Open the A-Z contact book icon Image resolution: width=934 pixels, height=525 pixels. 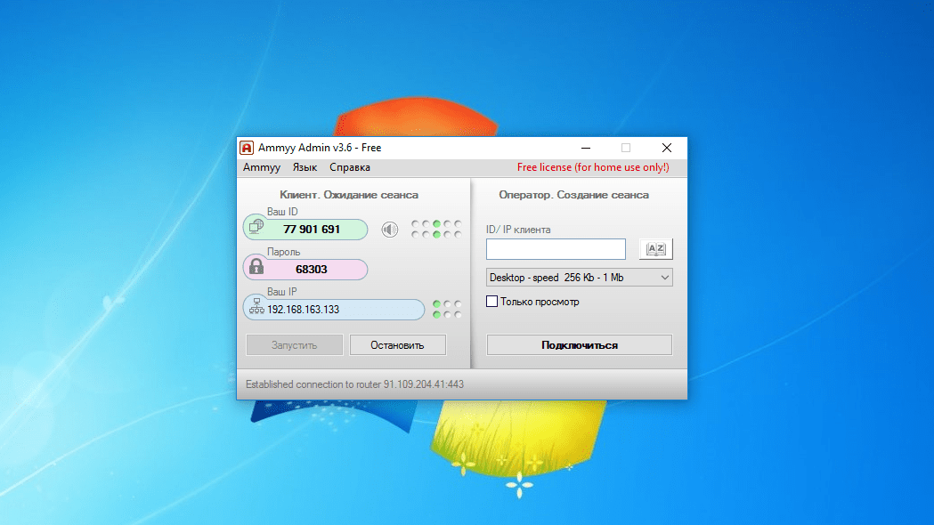point(656,249)
